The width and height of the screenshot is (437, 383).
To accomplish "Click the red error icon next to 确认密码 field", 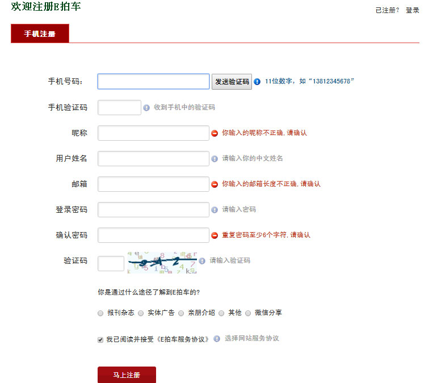I will tap(215, 235).
